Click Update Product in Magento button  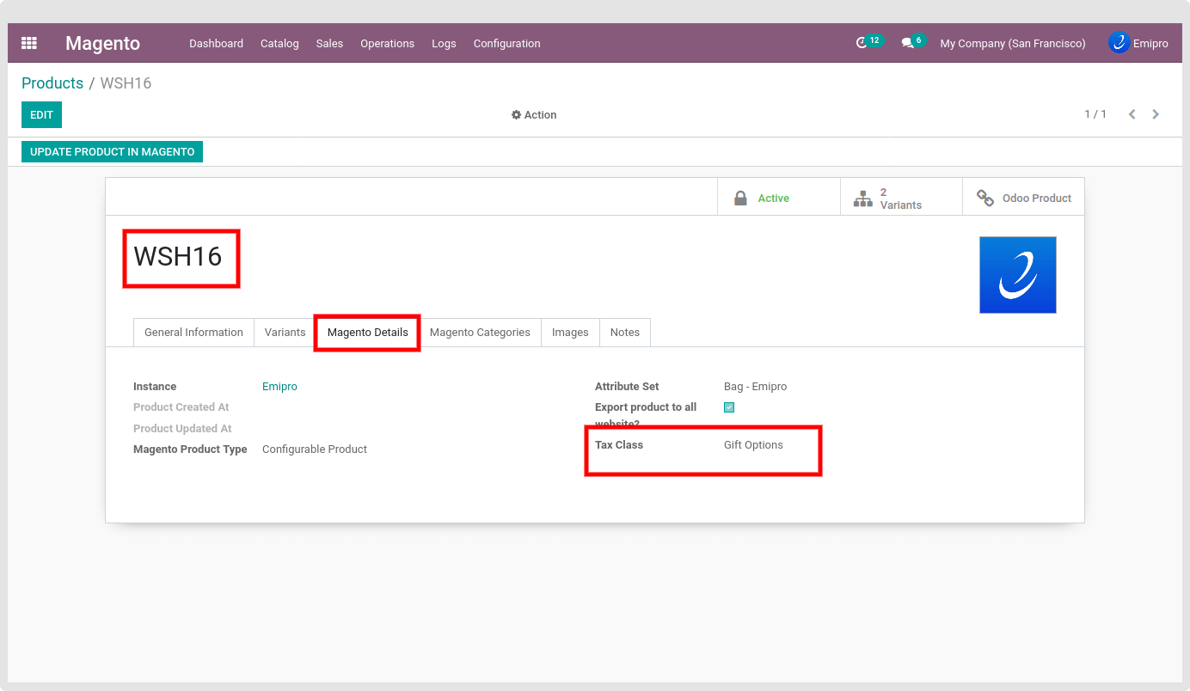coord(112,152)
